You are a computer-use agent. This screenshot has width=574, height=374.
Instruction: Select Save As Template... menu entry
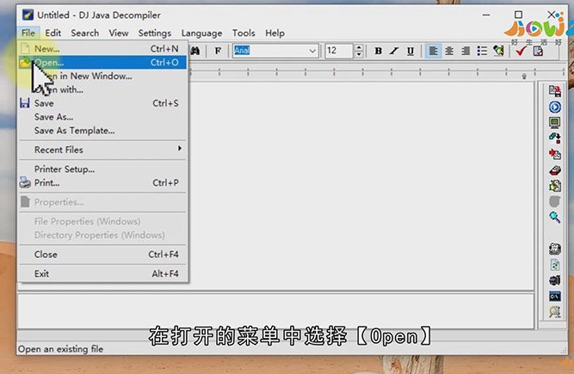tap(102, 131)
